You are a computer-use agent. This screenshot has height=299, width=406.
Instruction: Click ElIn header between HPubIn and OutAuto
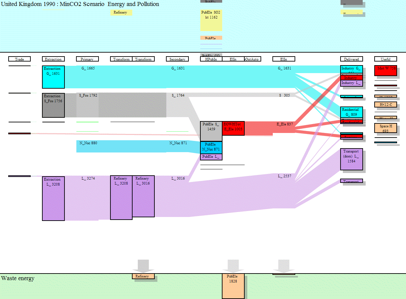pos(233,59)
